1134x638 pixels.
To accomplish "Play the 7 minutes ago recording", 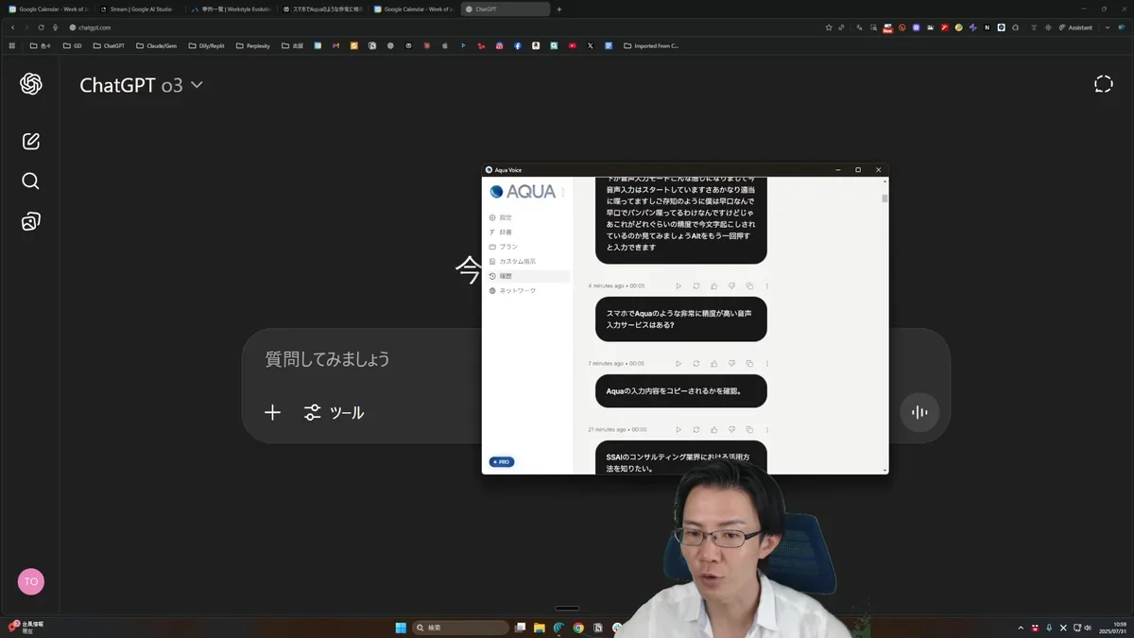I will (x=679, y=364).
